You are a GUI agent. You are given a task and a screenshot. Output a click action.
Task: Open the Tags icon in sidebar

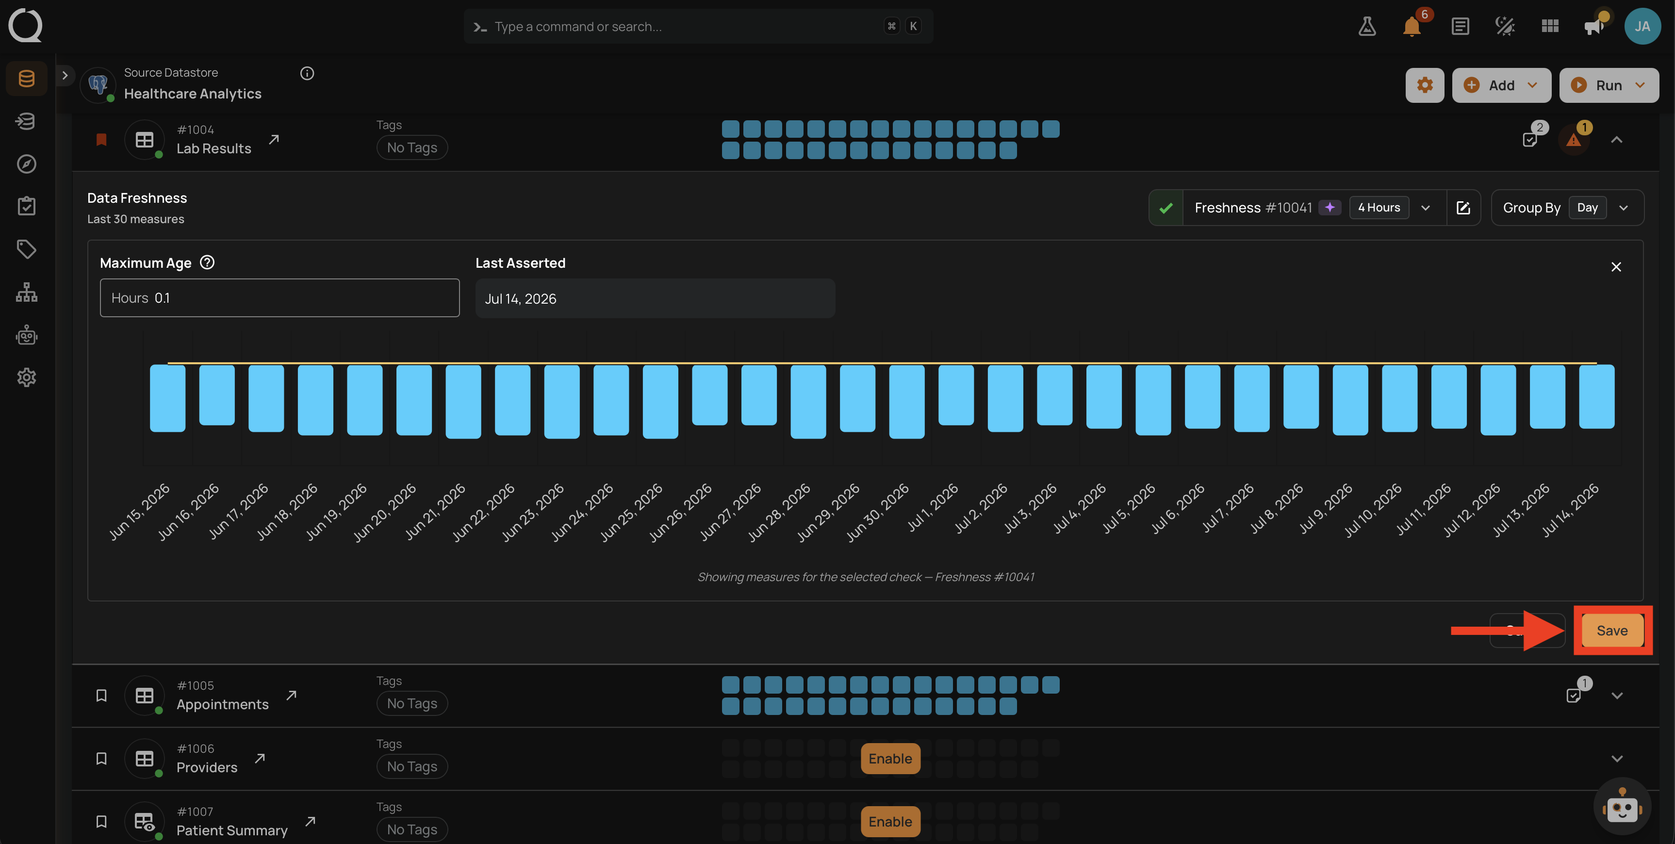[27, 249]
